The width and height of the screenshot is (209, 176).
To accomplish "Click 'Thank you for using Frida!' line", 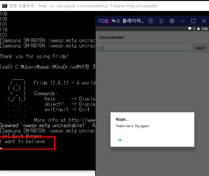I will pyautogui.click(x=34, y=56).
